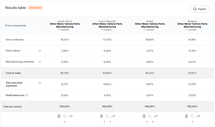Screen dimensions: 215x127
Task: Delete the Czech Republic column
Action: [x=101, y=116]
